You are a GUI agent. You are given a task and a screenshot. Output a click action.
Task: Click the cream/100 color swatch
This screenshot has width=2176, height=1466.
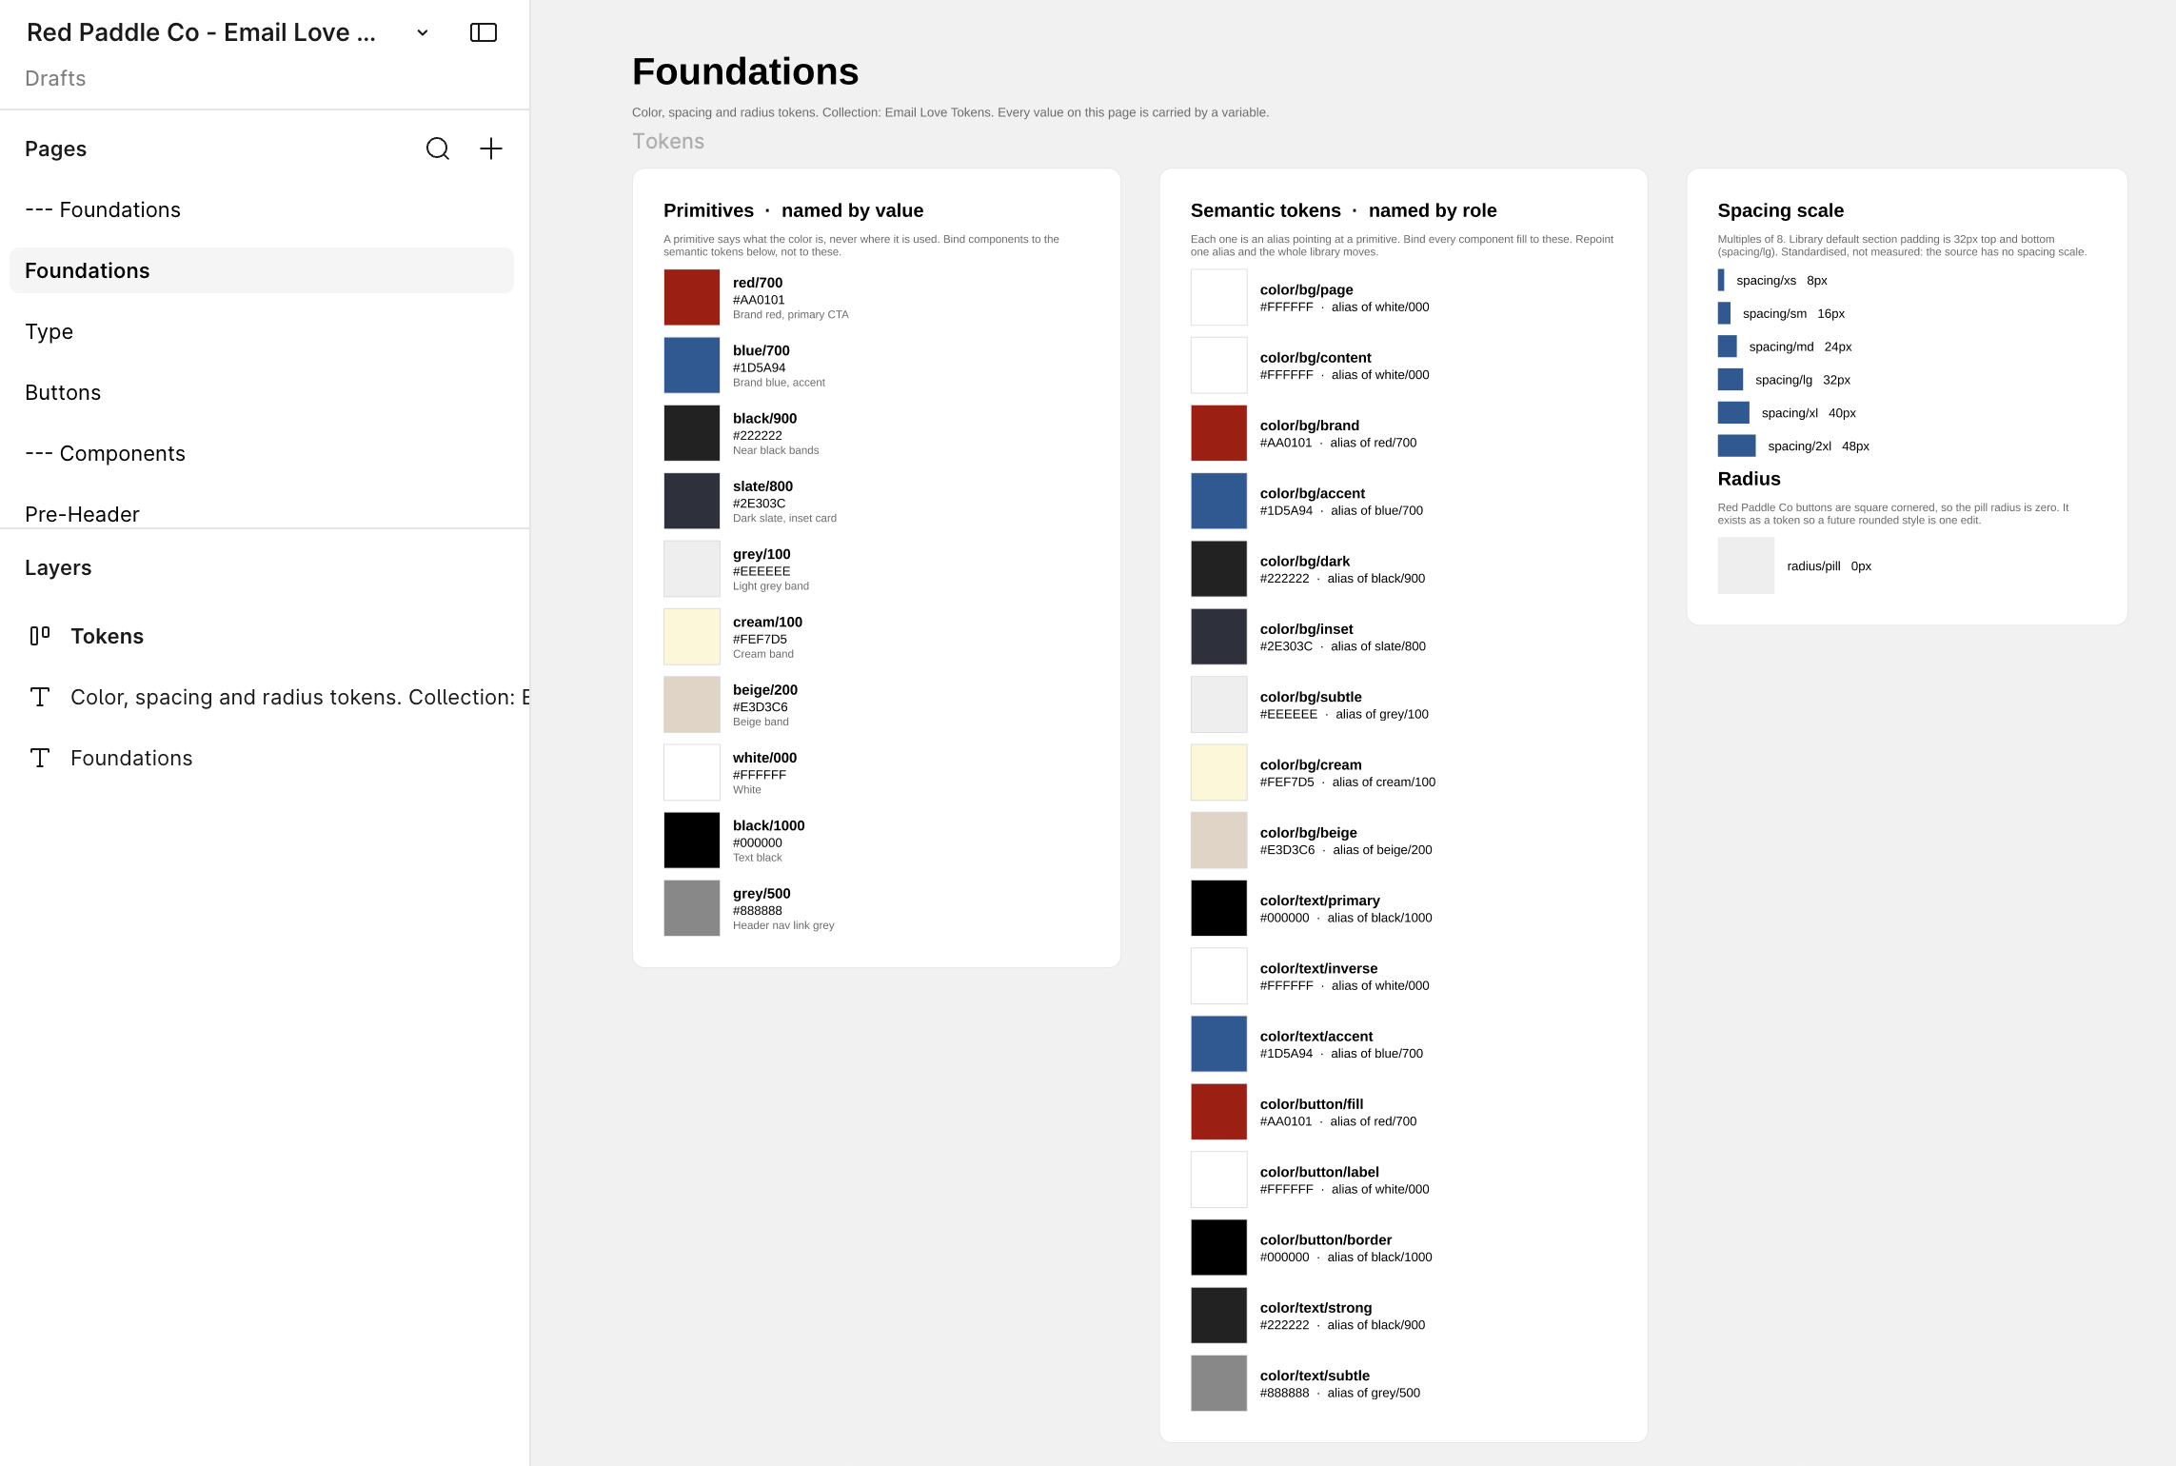692,637
